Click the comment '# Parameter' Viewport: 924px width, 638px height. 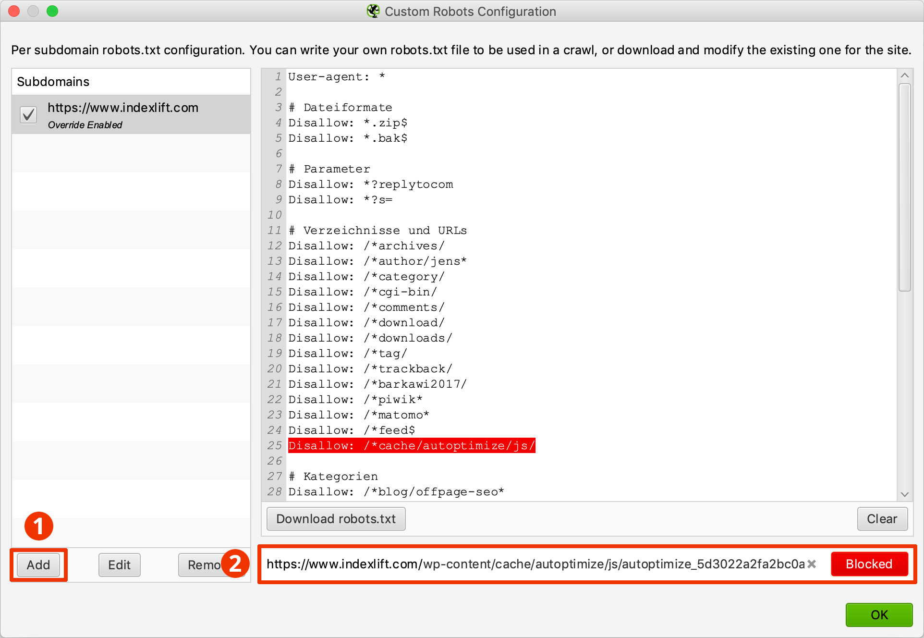pyautogui.click(x=329, y=169)
